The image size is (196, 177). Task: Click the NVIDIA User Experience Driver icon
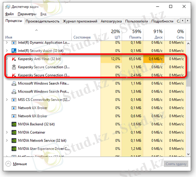point(14,149)
